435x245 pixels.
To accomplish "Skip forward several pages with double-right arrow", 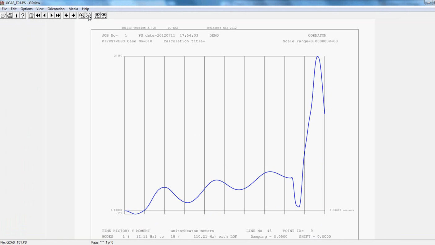I will coord(58,16).
